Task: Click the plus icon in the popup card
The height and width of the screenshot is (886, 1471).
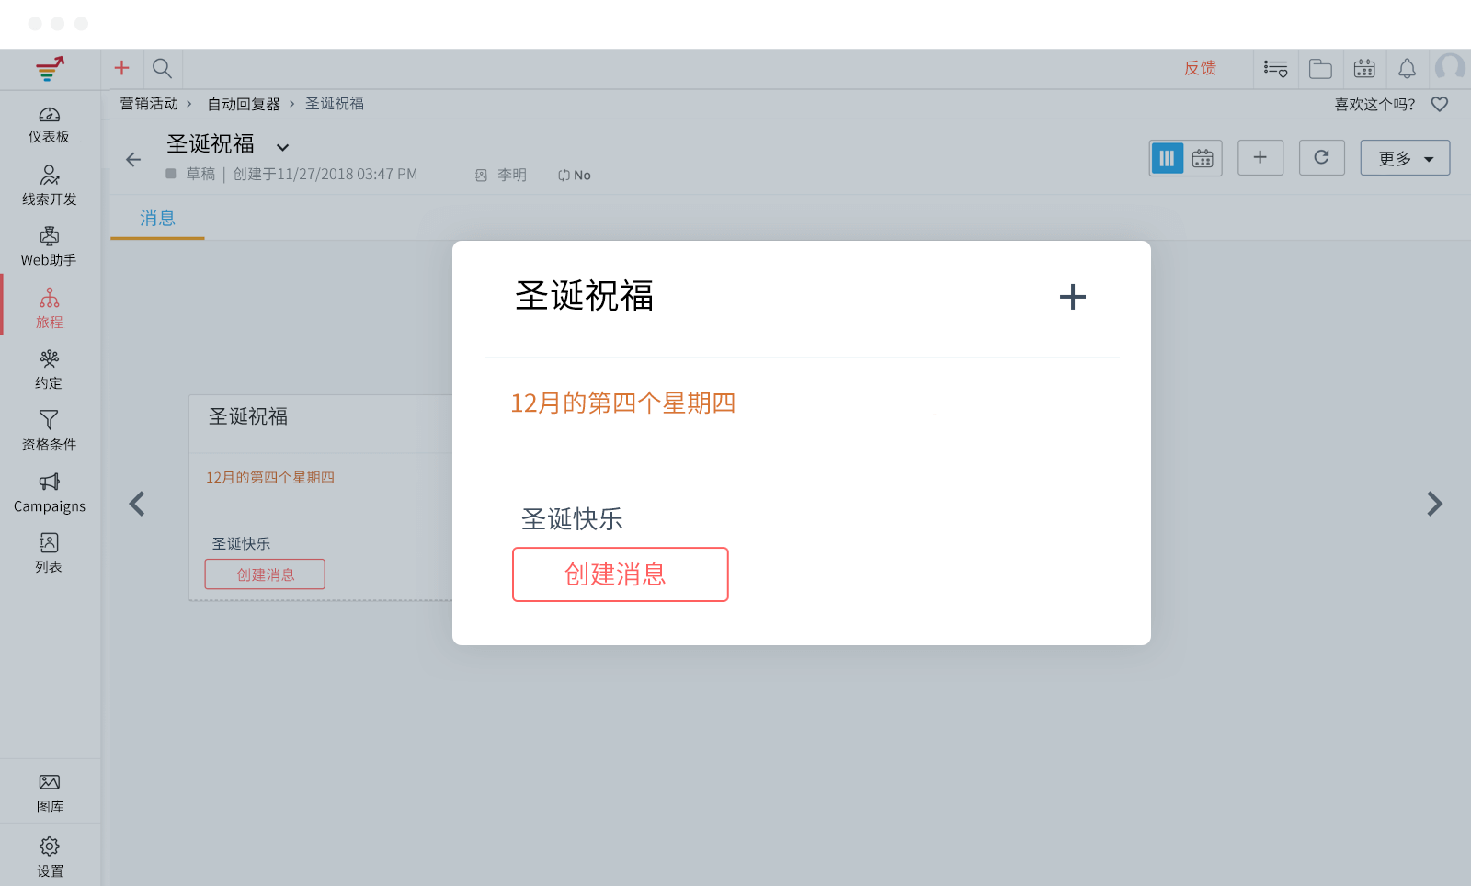Action: (x=1072, y=297)
